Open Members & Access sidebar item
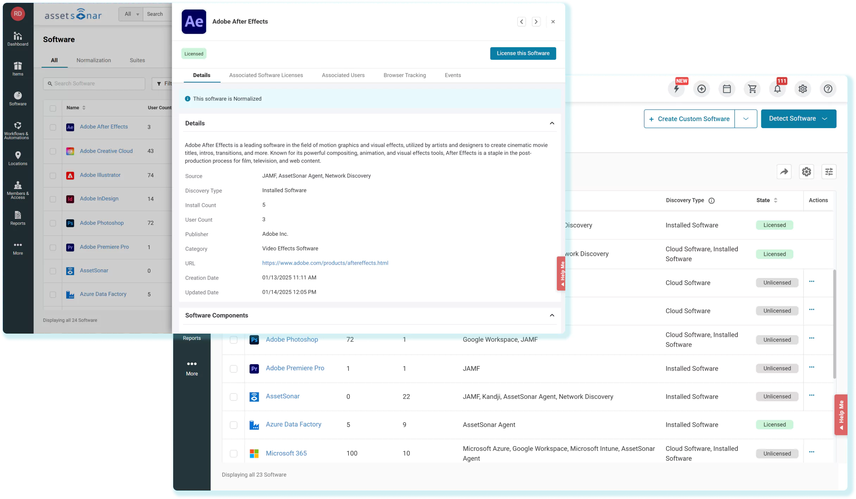This screenshot has width=856, height=499. click(18, 190)
